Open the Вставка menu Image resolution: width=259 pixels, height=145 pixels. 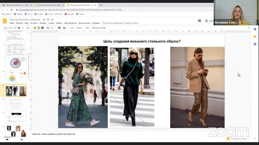(x=34, y=23)
